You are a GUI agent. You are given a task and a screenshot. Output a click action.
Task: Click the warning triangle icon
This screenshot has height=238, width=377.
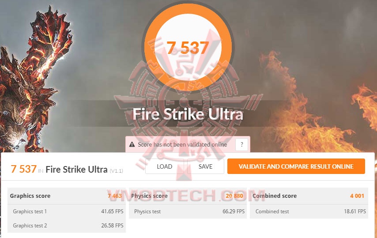click(x=132, y=144)
